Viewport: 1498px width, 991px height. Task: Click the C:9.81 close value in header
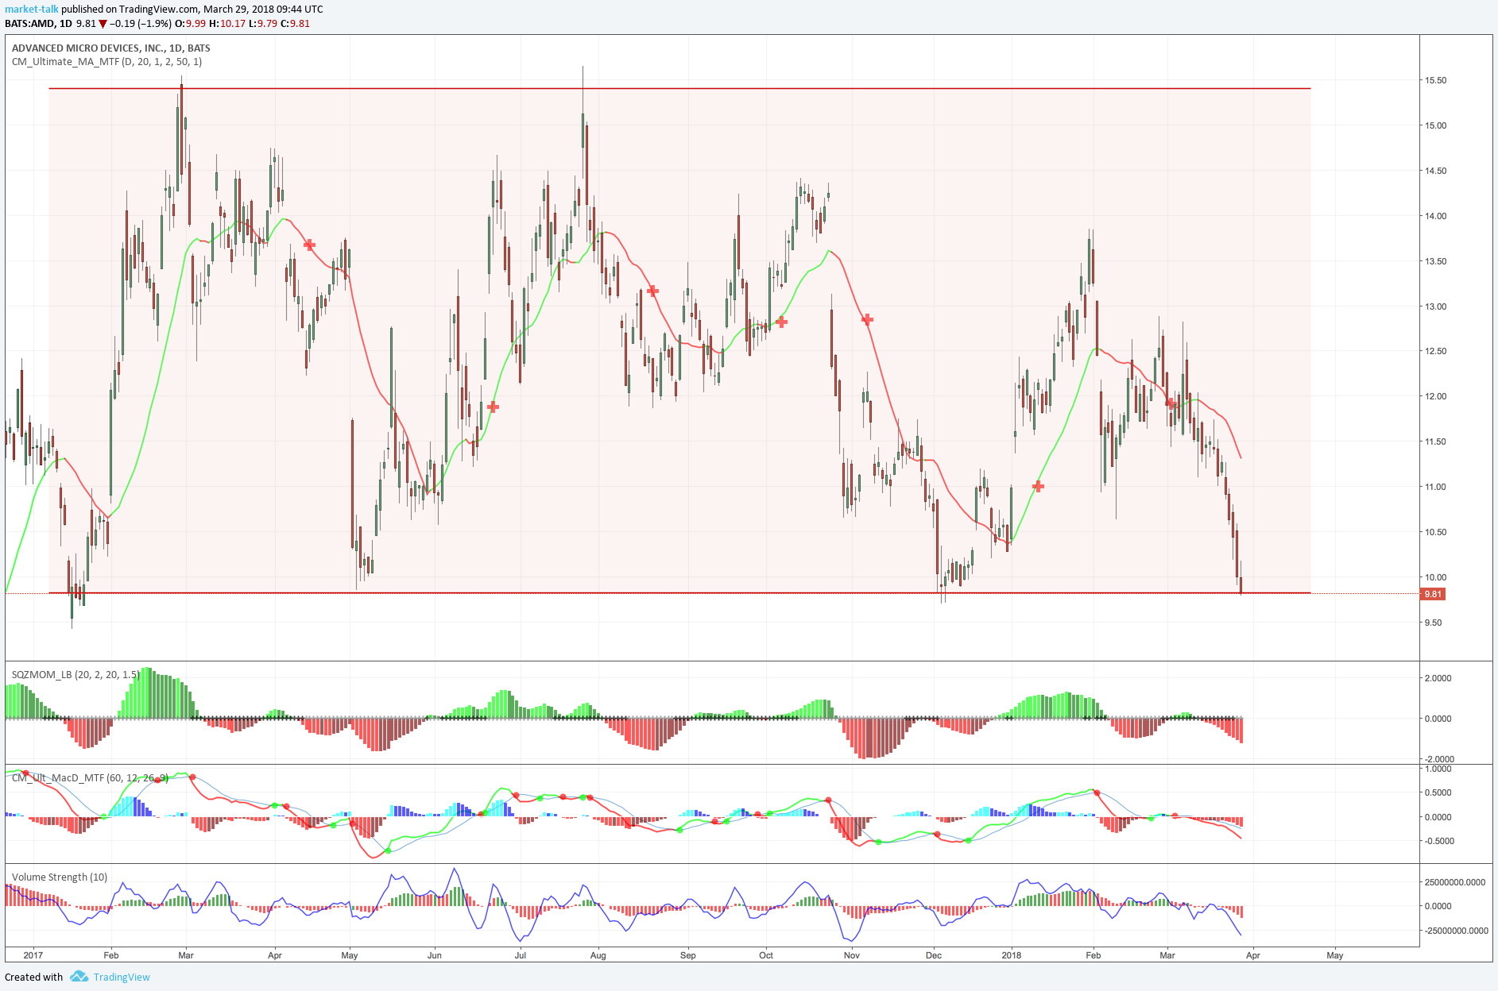click(295, 23)
